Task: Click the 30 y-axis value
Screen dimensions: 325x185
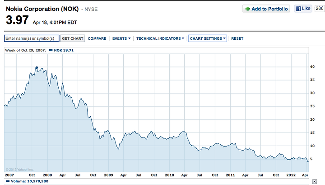Action: pos(312,93)
